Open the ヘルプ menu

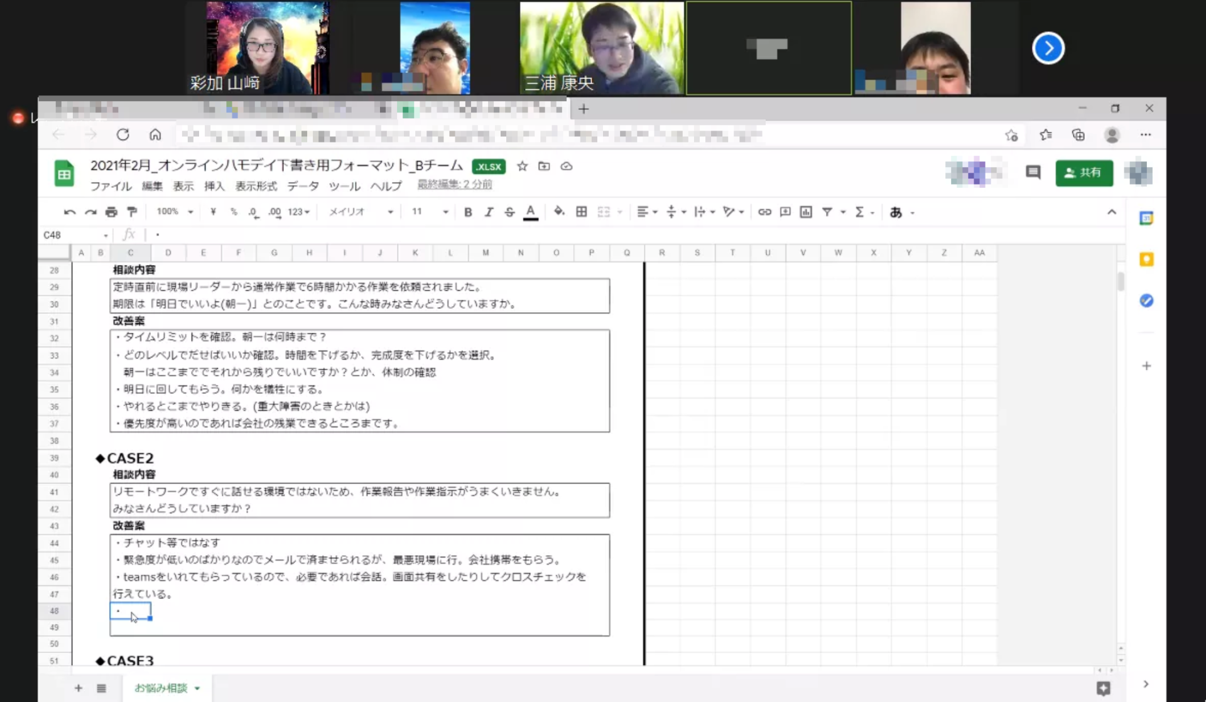coord(386,186)
